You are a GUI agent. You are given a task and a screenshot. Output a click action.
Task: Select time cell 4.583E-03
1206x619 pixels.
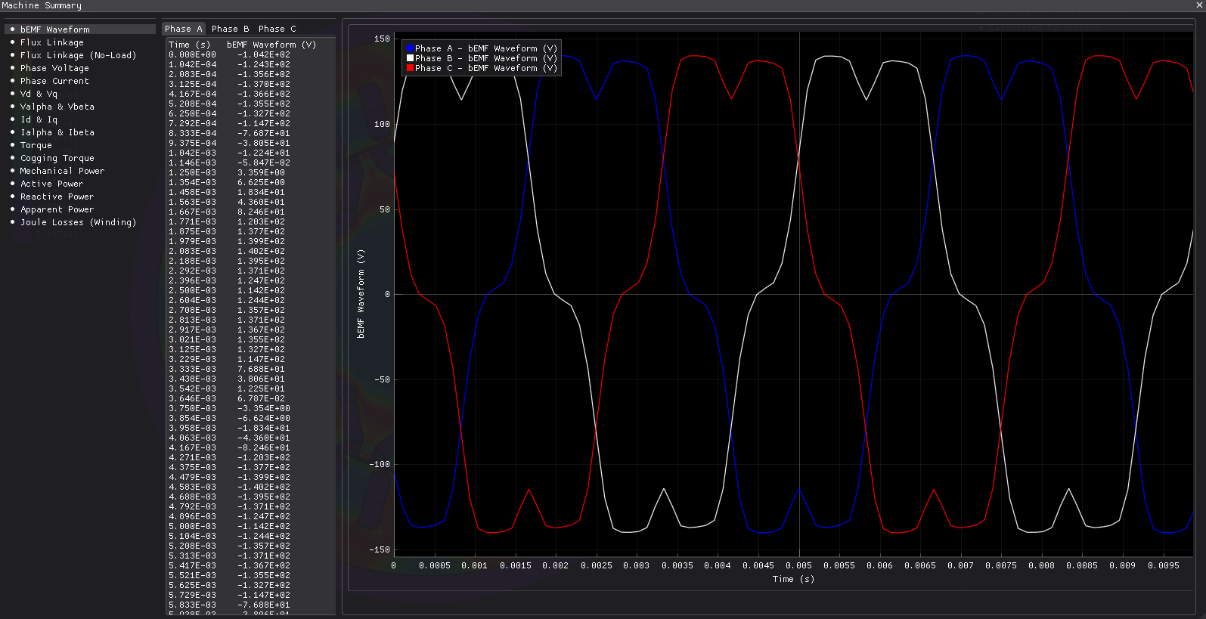click(192, 487)
